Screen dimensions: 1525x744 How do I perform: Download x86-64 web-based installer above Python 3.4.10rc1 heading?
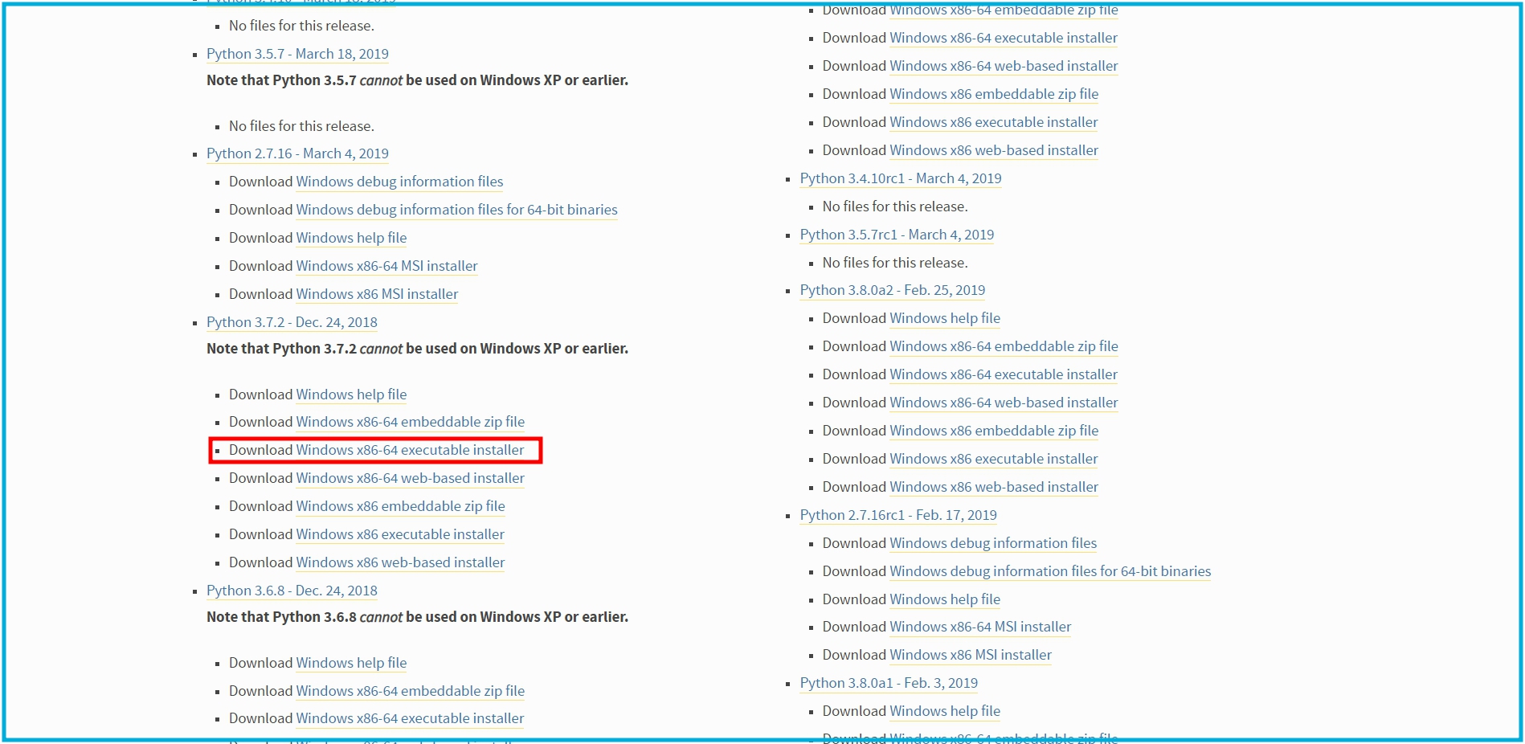pyautogui.click(x=1004, y=66)
